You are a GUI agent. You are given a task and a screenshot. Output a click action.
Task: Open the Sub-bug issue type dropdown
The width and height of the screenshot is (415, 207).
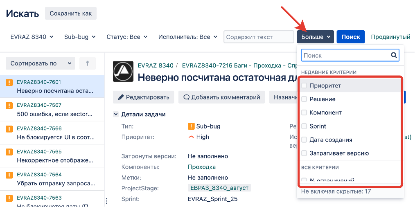pos(80,37)
